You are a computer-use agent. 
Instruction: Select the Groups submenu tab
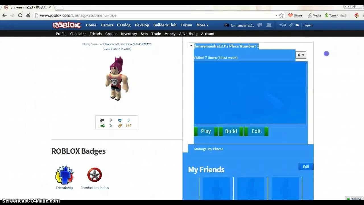point(111,34)
